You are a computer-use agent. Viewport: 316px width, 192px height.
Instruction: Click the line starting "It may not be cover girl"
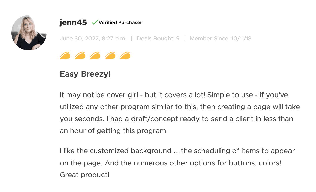(x=174, y=95)
